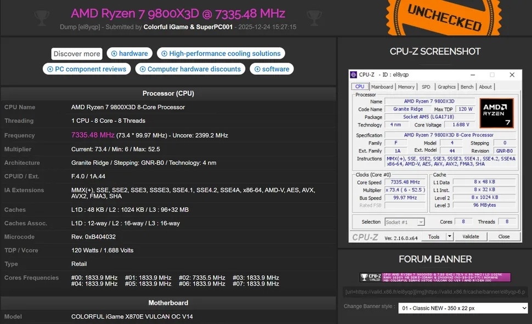Click the CPU-Z VALID trophy on the forum banner
532x324 pixels.
(x=366, y=277)
